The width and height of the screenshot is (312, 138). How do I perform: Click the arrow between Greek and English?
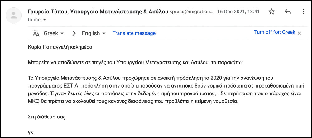click(x=74, y=33)
